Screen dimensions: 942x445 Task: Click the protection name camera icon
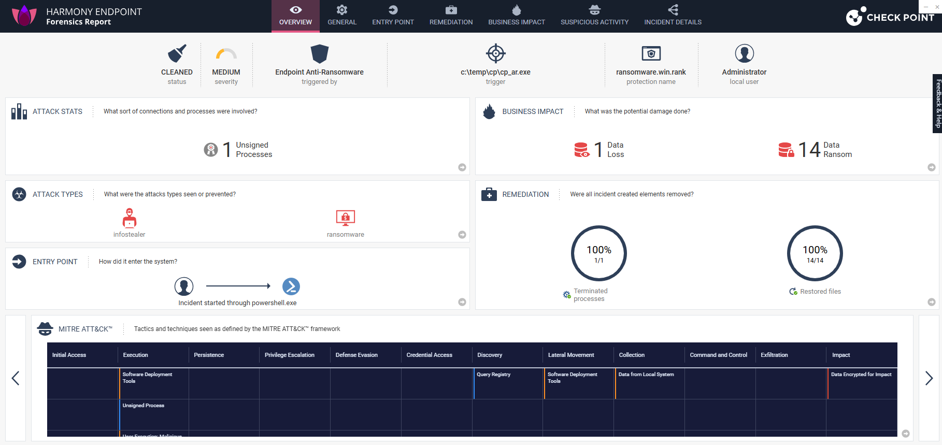[651, 53]
